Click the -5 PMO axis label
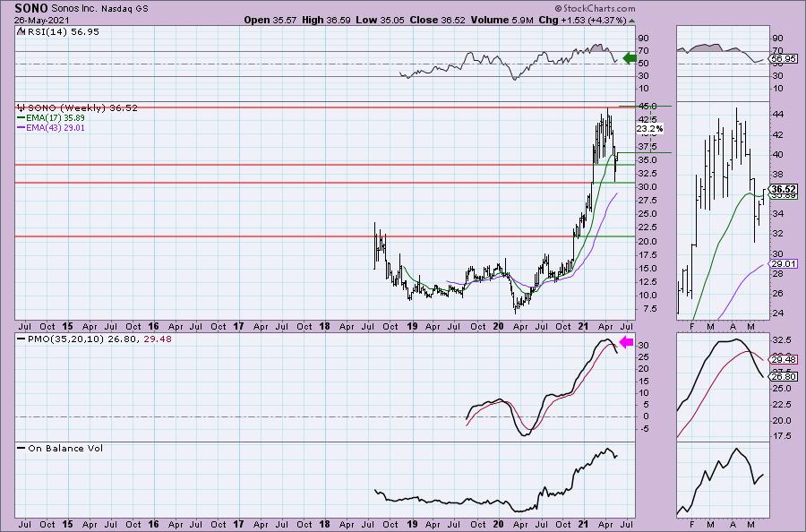Screen dimensions: 806x532 point(643,429)
